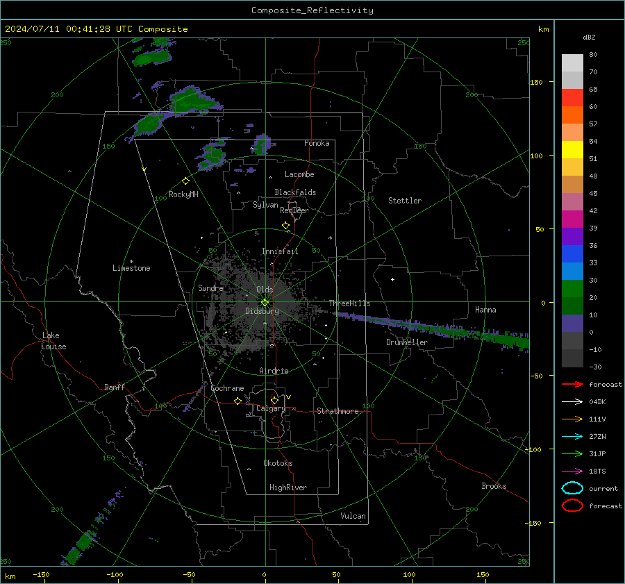Screen dimensions: 625x584
Task: Select the 36 dBZ purple color swatch
Action: (572, 237)
